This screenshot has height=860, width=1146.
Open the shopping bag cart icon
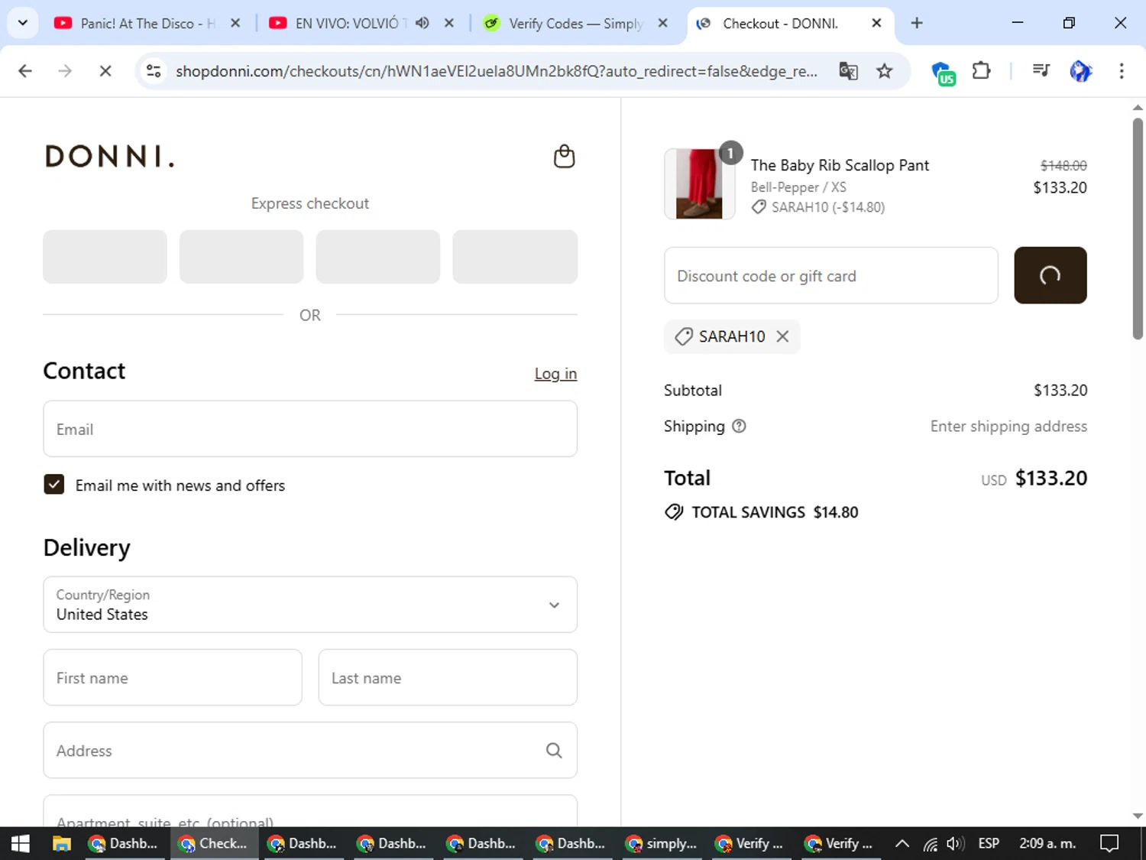(564, 156)
